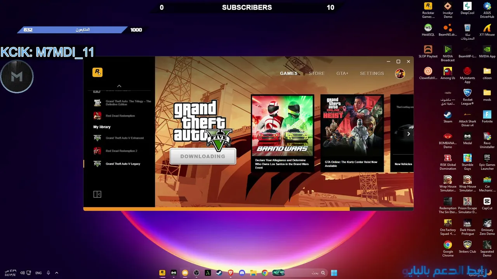Open File Explorer from the taskbar
This screenshot has height=279, width=497.
254,273
